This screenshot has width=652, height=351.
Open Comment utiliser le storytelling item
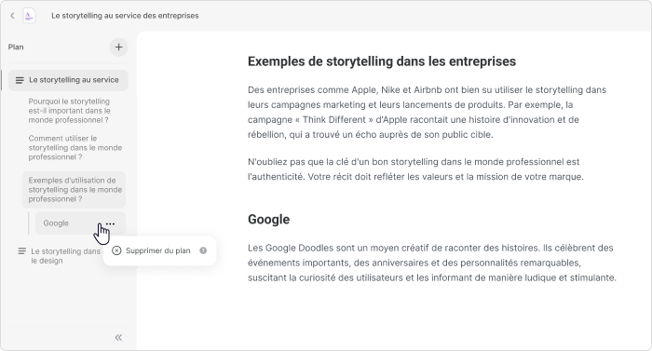75,148
